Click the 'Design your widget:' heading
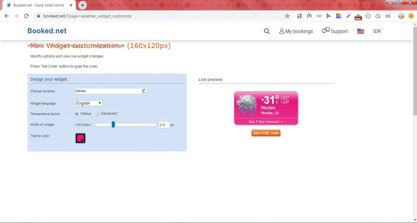The height and width of the screenshot is (223, 417). tap(49, 79)
